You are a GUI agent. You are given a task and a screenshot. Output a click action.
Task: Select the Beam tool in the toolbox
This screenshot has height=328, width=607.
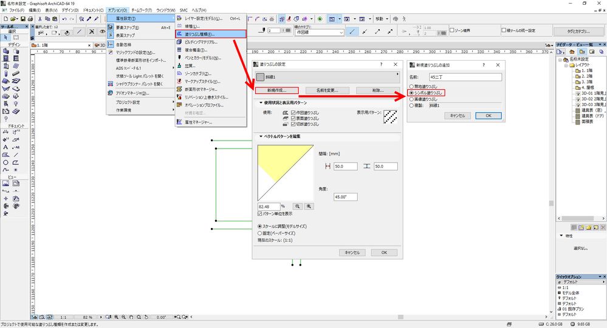coord(16,73)
